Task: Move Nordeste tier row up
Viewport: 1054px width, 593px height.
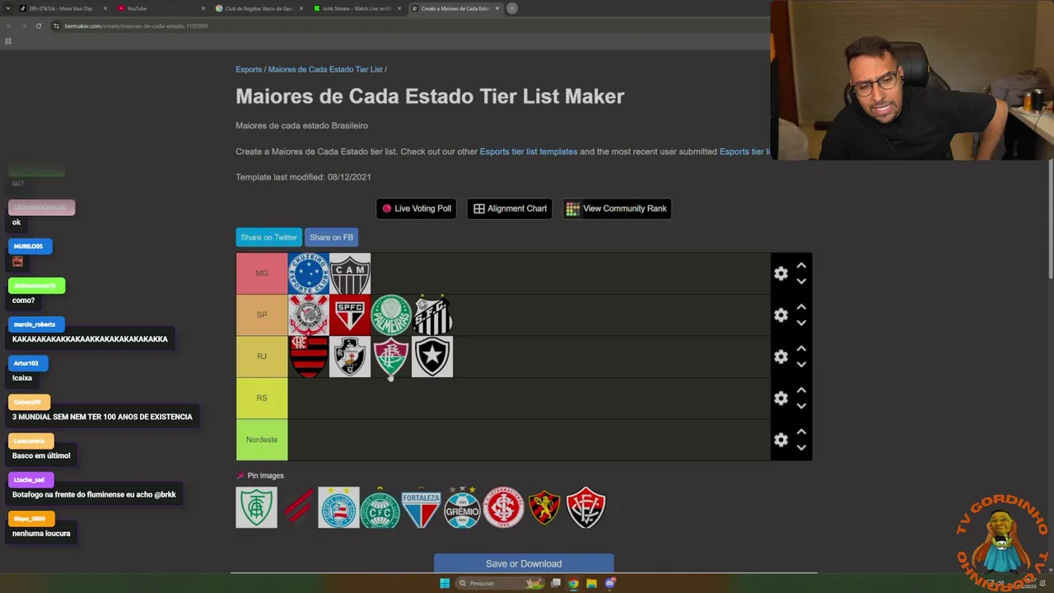Action: tap(801, 432)
